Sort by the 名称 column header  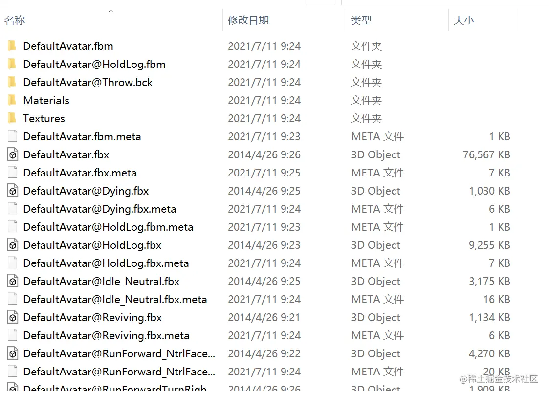click(15, 21)
